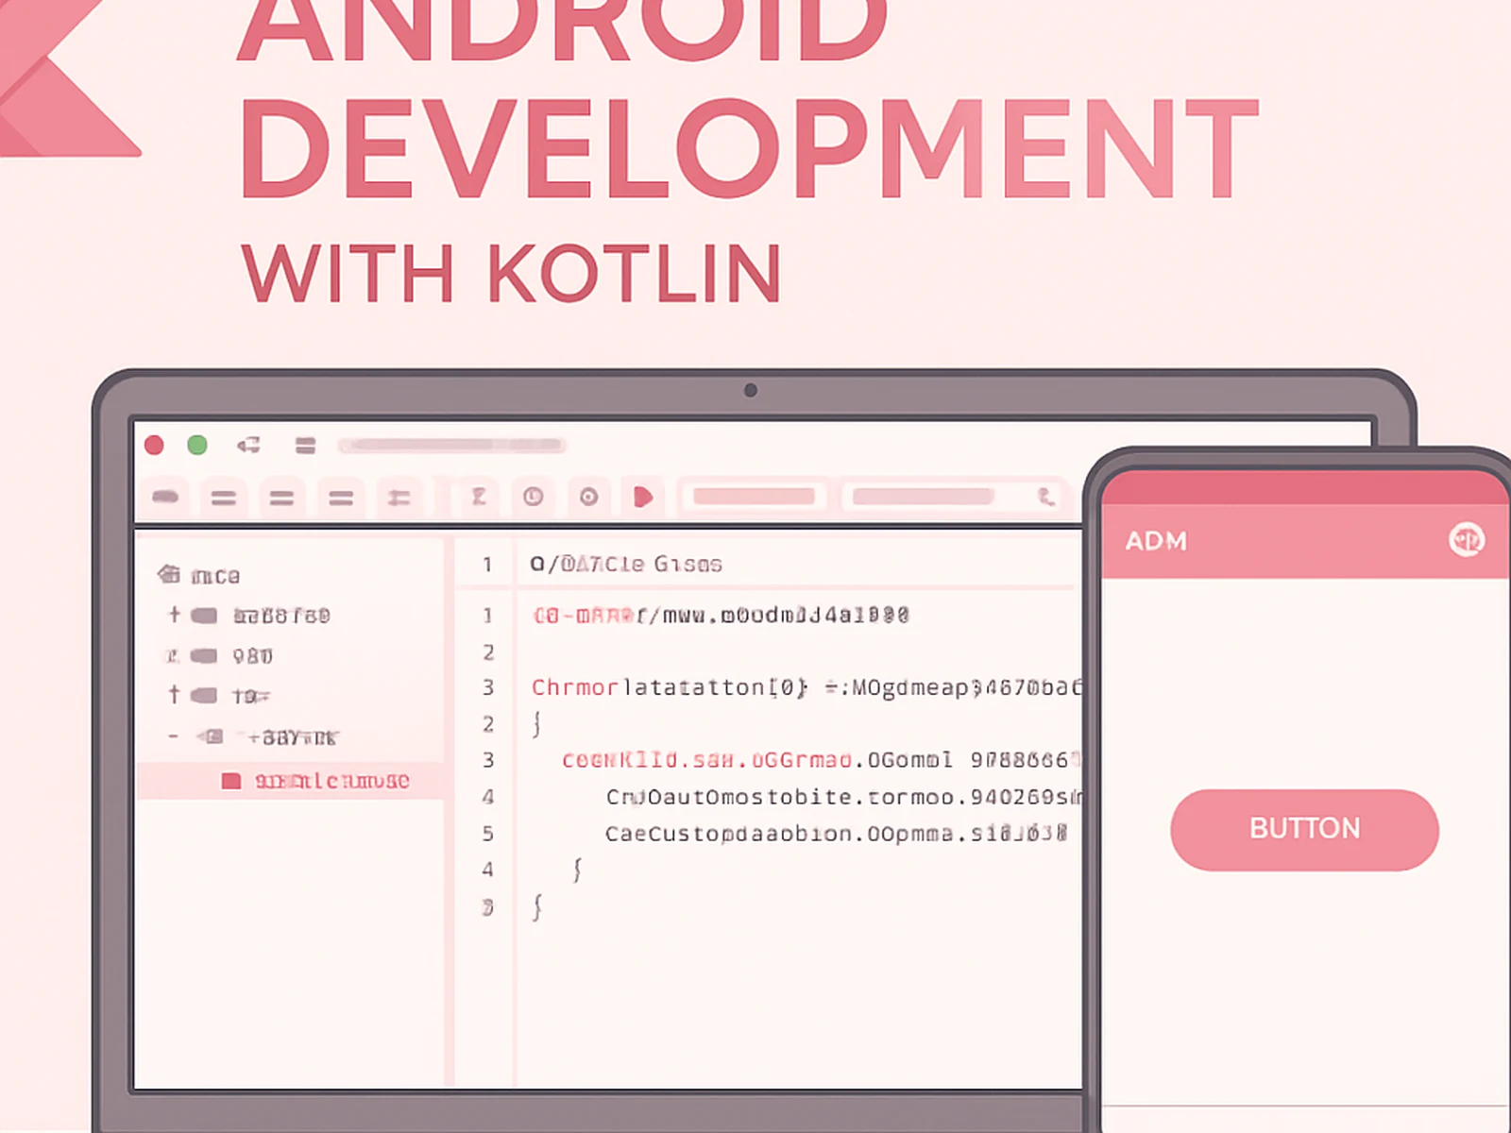Image resolution: width=1511 pixels, height=1133 pixels.
Task: Click the project root icon beside "mce"
Action: click(169, 574)
